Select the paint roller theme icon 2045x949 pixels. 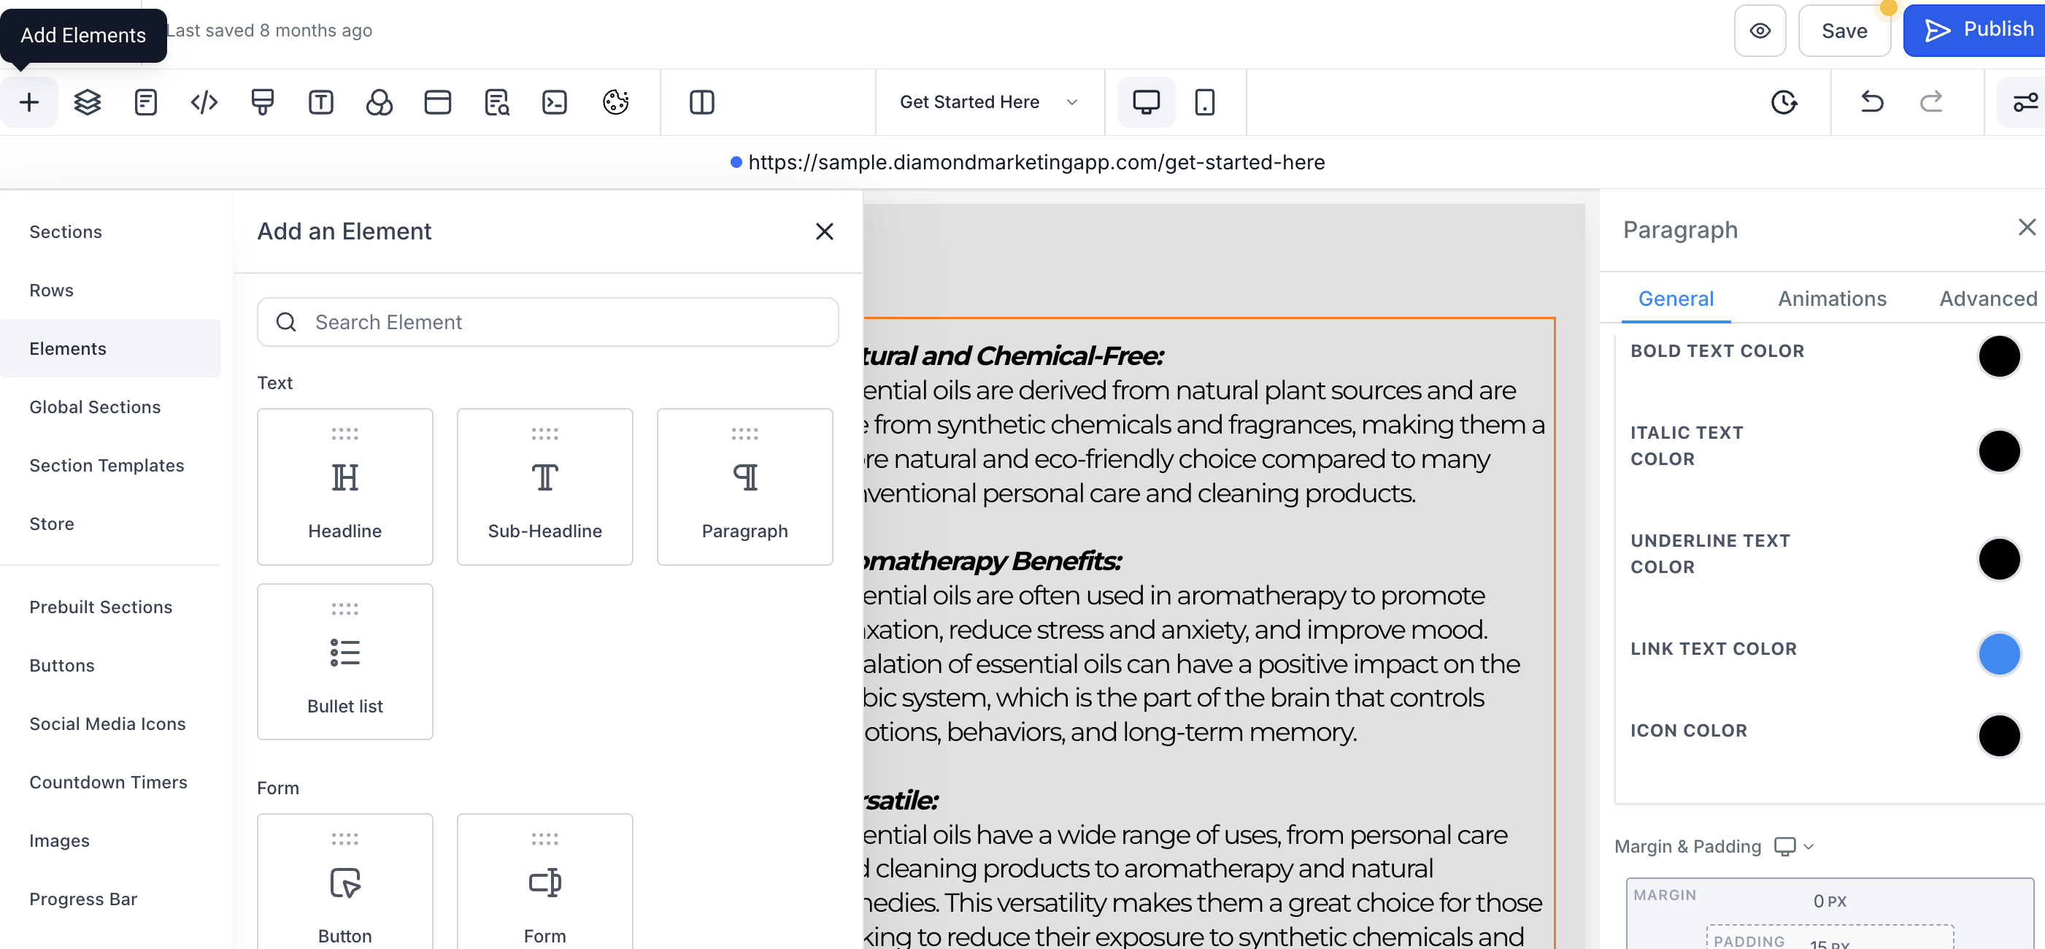263,102
